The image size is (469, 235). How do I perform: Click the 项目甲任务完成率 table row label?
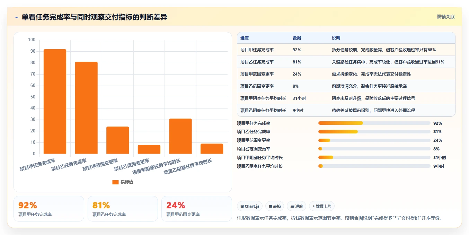tap(257, 50)
